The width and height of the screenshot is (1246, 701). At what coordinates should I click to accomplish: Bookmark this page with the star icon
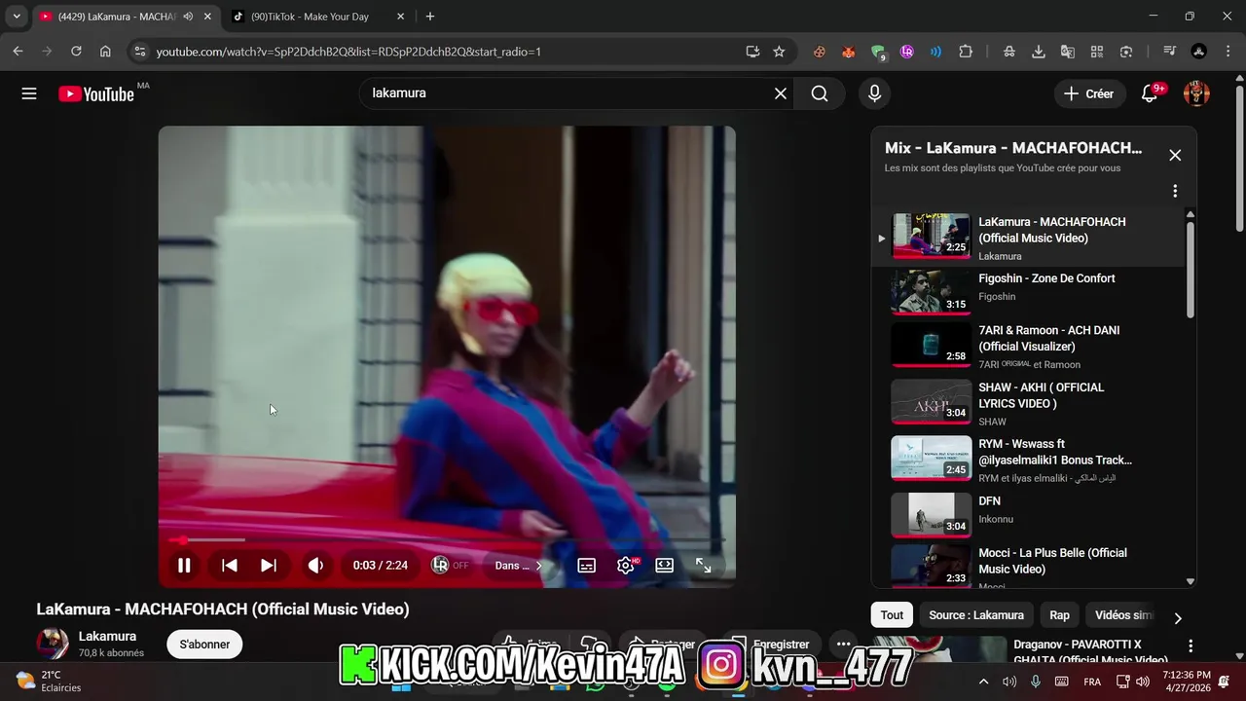coord(779,52)
